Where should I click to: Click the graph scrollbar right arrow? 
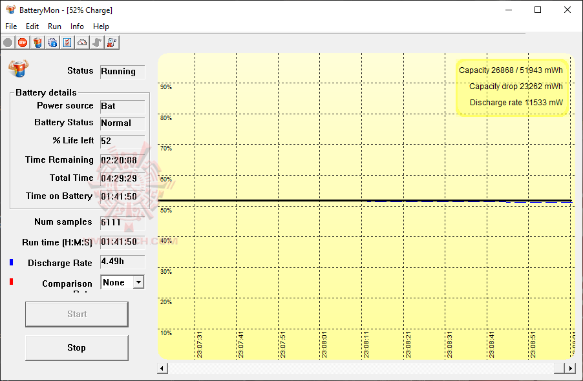(x=570, y=368)
